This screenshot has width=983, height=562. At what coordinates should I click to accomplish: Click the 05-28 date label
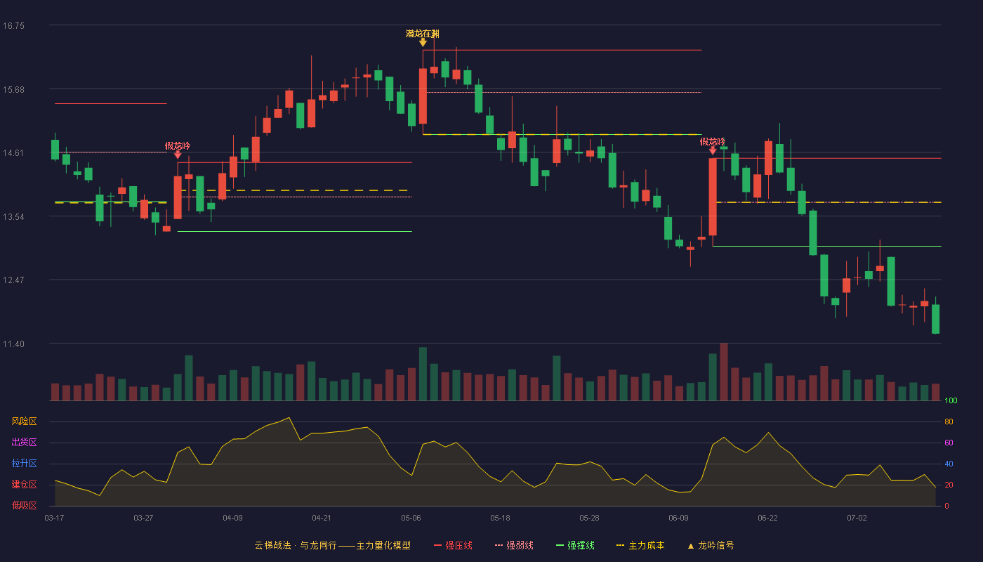pos(589,518)
